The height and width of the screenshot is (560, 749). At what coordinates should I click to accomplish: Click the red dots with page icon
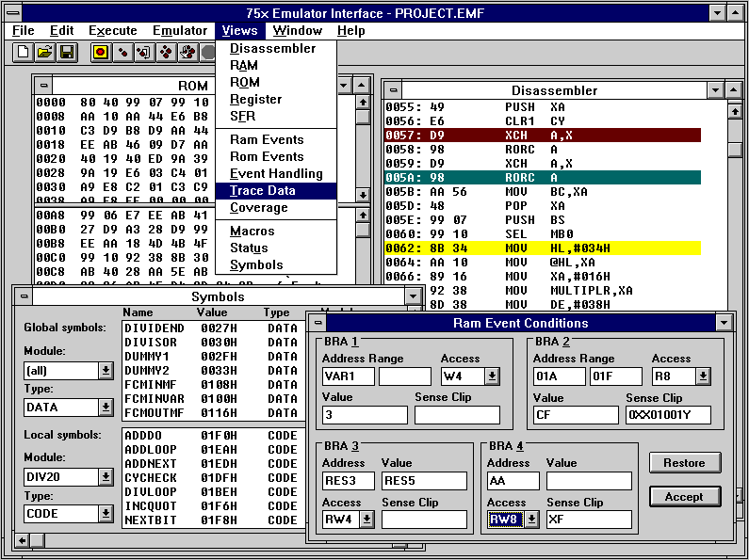point(144,52)
